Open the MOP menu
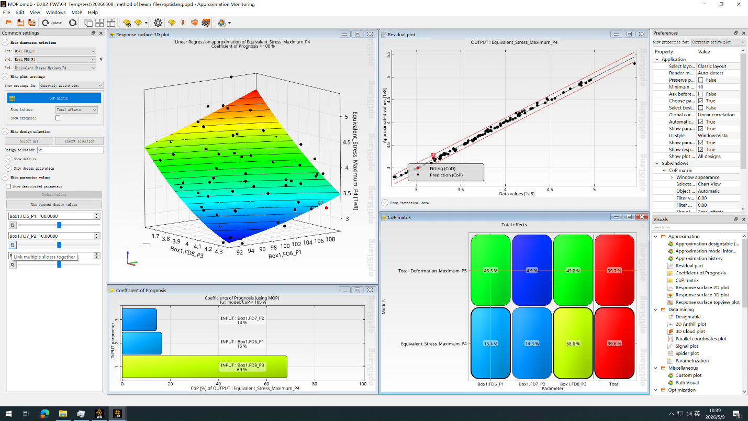 [x=76, y=13]
